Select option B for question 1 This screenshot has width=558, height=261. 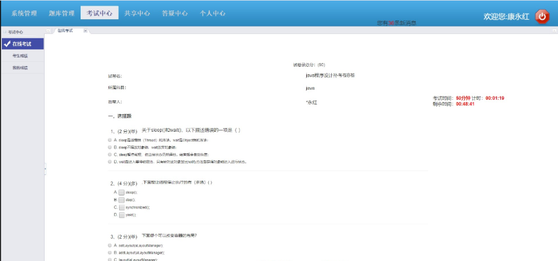click(110, 147)
